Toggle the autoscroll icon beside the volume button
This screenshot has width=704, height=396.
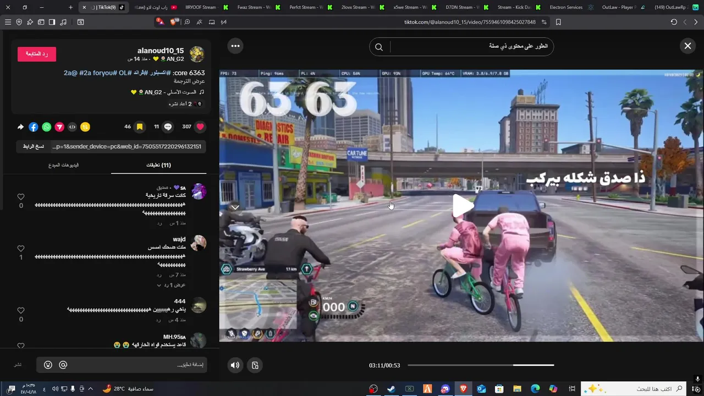click(x=255, y=365)
